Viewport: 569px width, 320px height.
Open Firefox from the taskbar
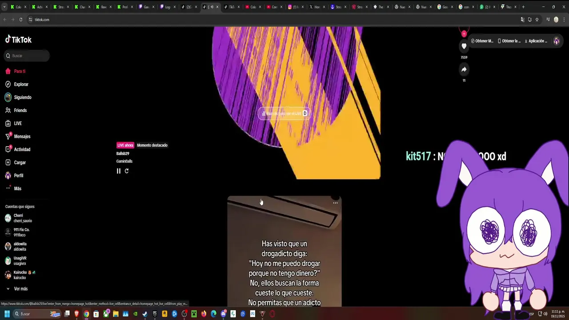point(204,314)
